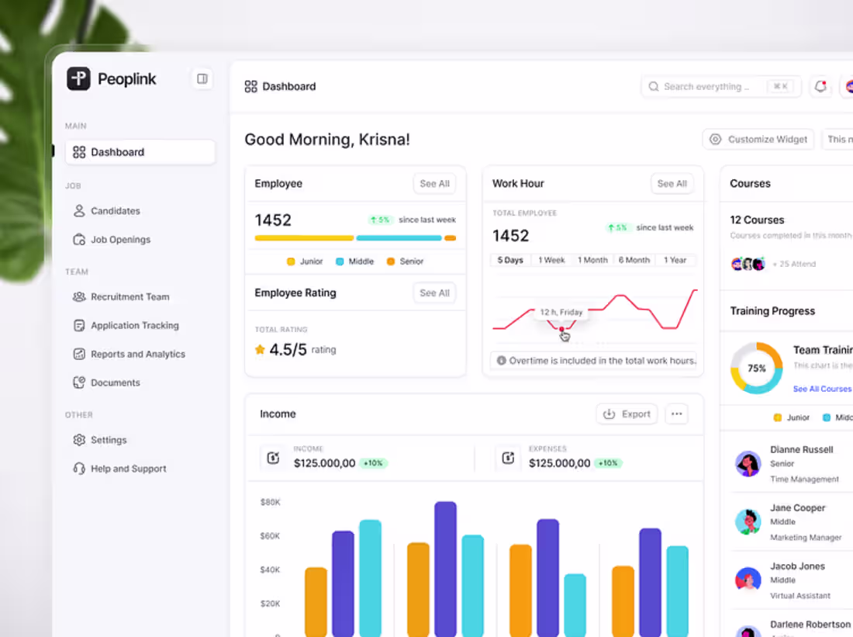
Task: Toggle the Middle legend under Training Progress
Action: (837, 417)
